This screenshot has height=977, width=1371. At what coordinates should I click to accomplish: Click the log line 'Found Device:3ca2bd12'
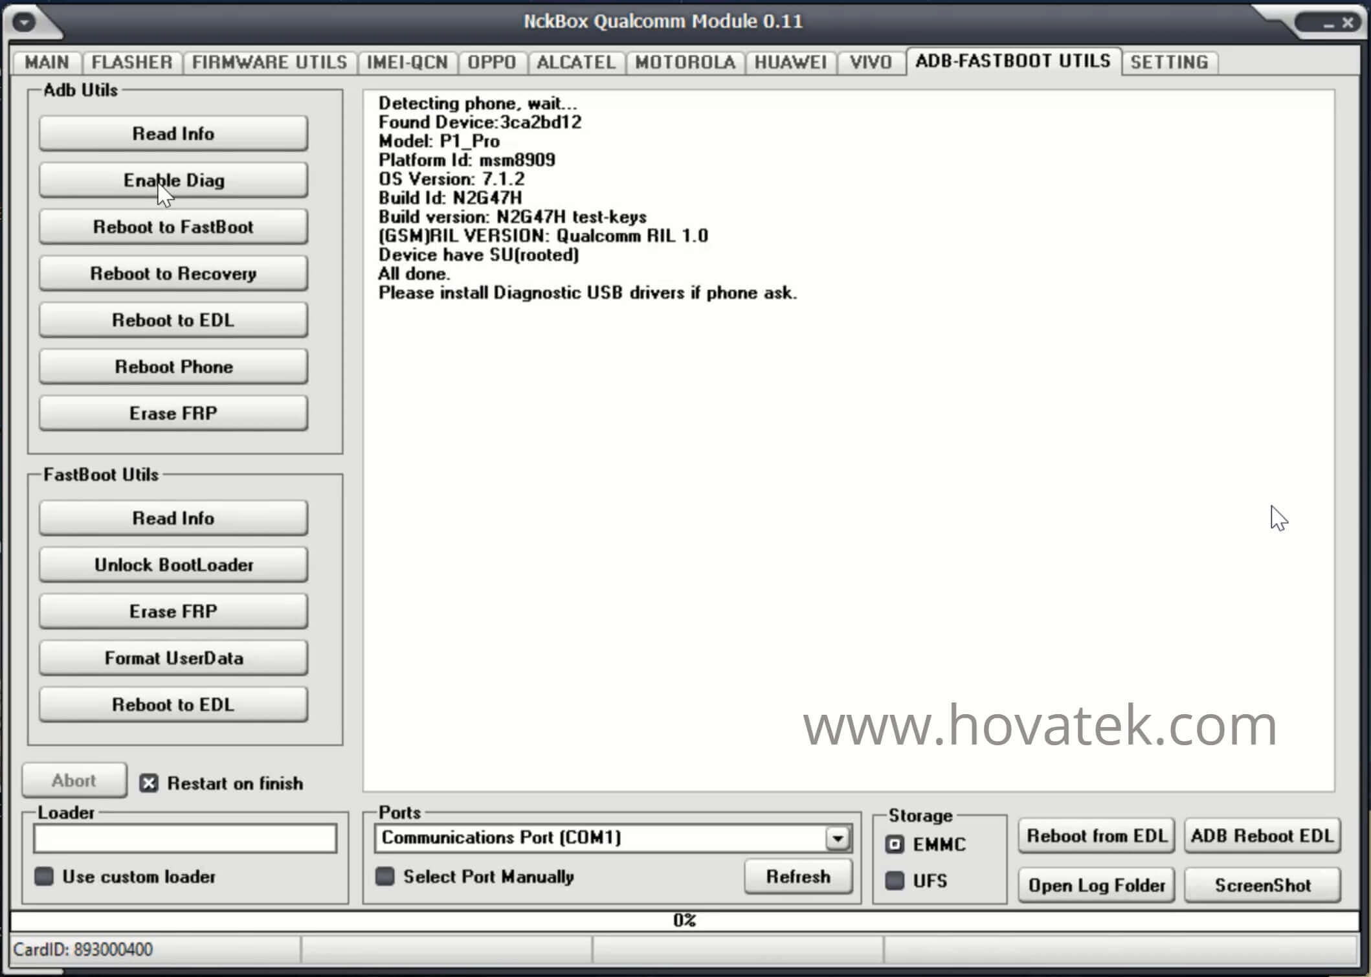480,122
